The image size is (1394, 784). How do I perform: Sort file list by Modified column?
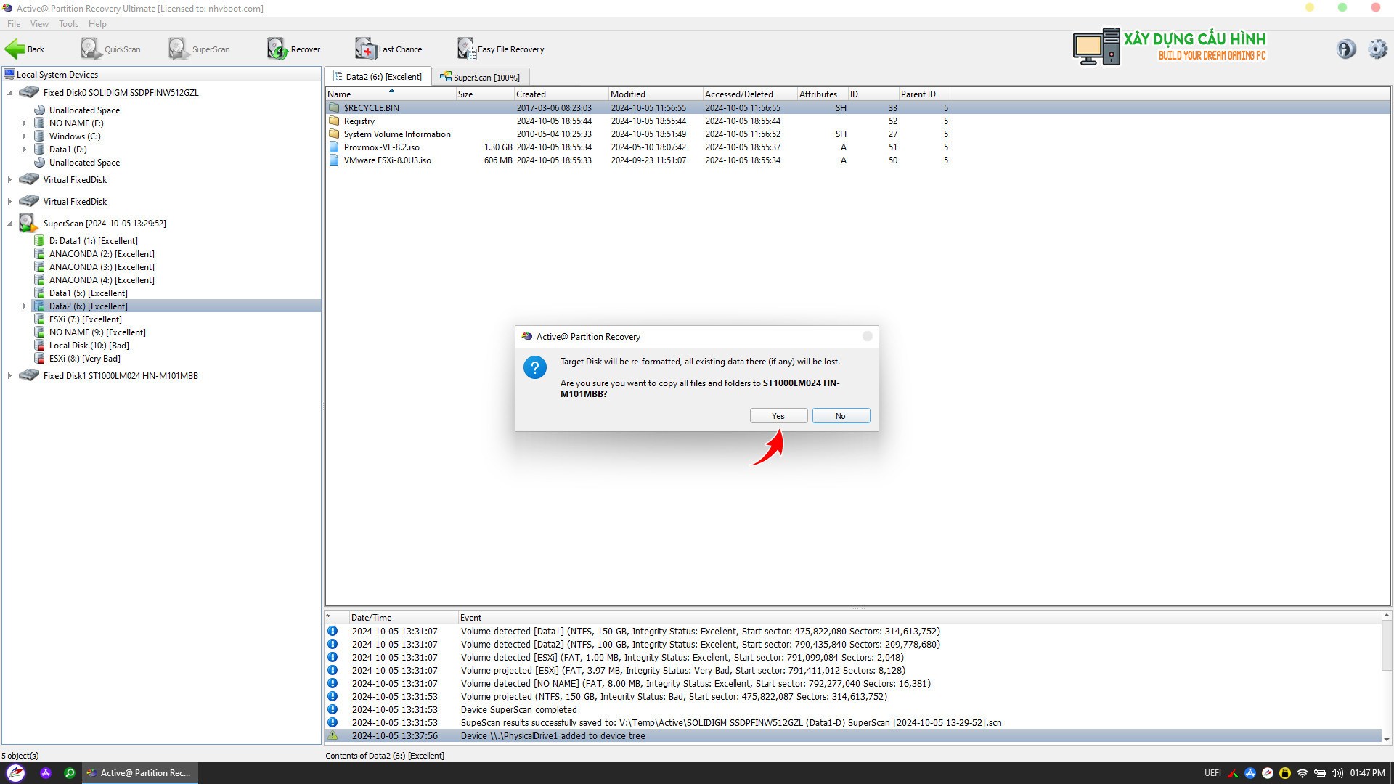[655, 94]
